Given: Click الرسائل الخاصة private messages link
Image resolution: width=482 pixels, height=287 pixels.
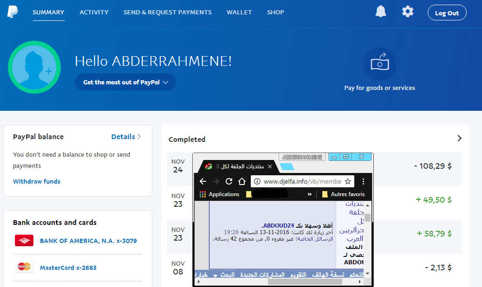Looking at the screenshot, I should coord(314,239).
